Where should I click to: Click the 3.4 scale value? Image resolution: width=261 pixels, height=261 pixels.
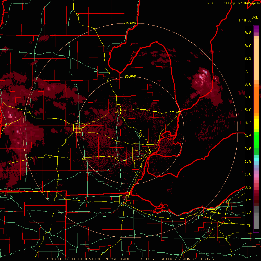pyautogui.click(x=248, y=136)
